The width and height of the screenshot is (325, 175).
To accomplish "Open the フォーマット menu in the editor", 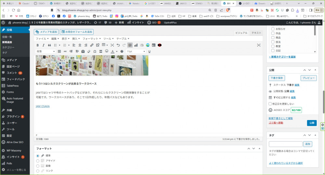I will [90, 39].
